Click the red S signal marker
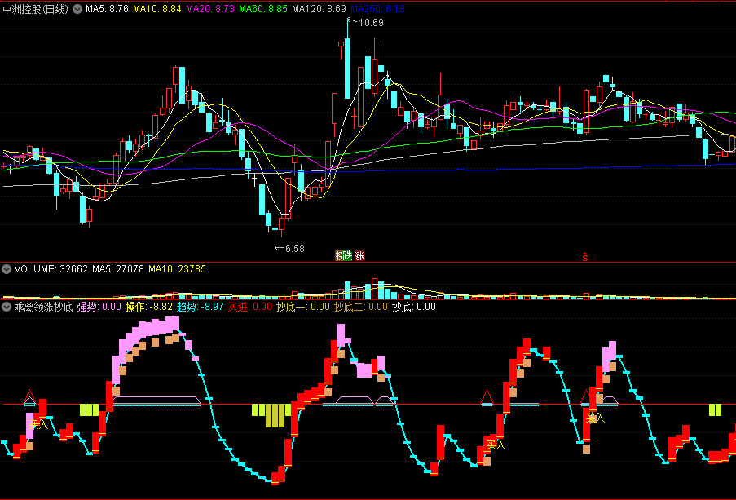 coord(585,257)
